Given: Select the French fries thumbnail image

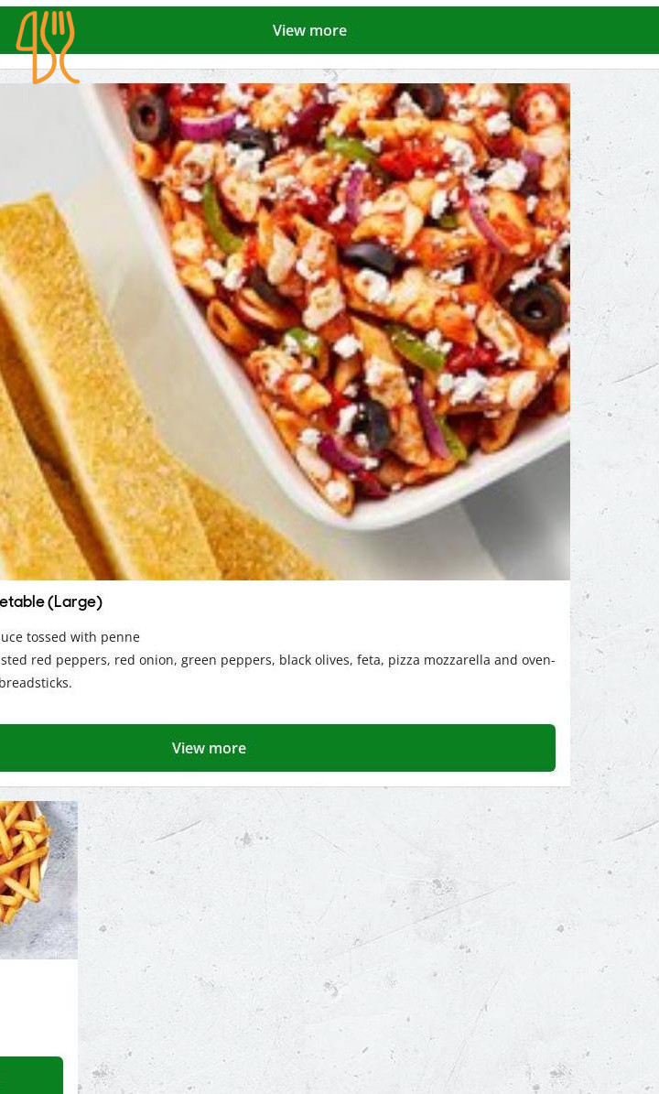Looking at the screenshot, I should 38,880.
